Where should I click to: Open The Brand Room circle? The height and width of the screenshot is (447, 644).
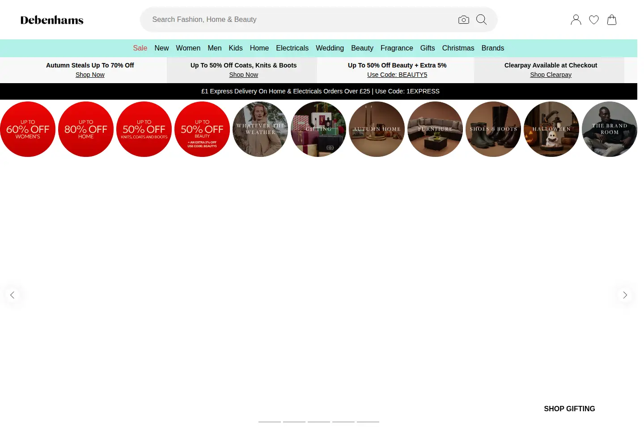(x=610, y=129)
